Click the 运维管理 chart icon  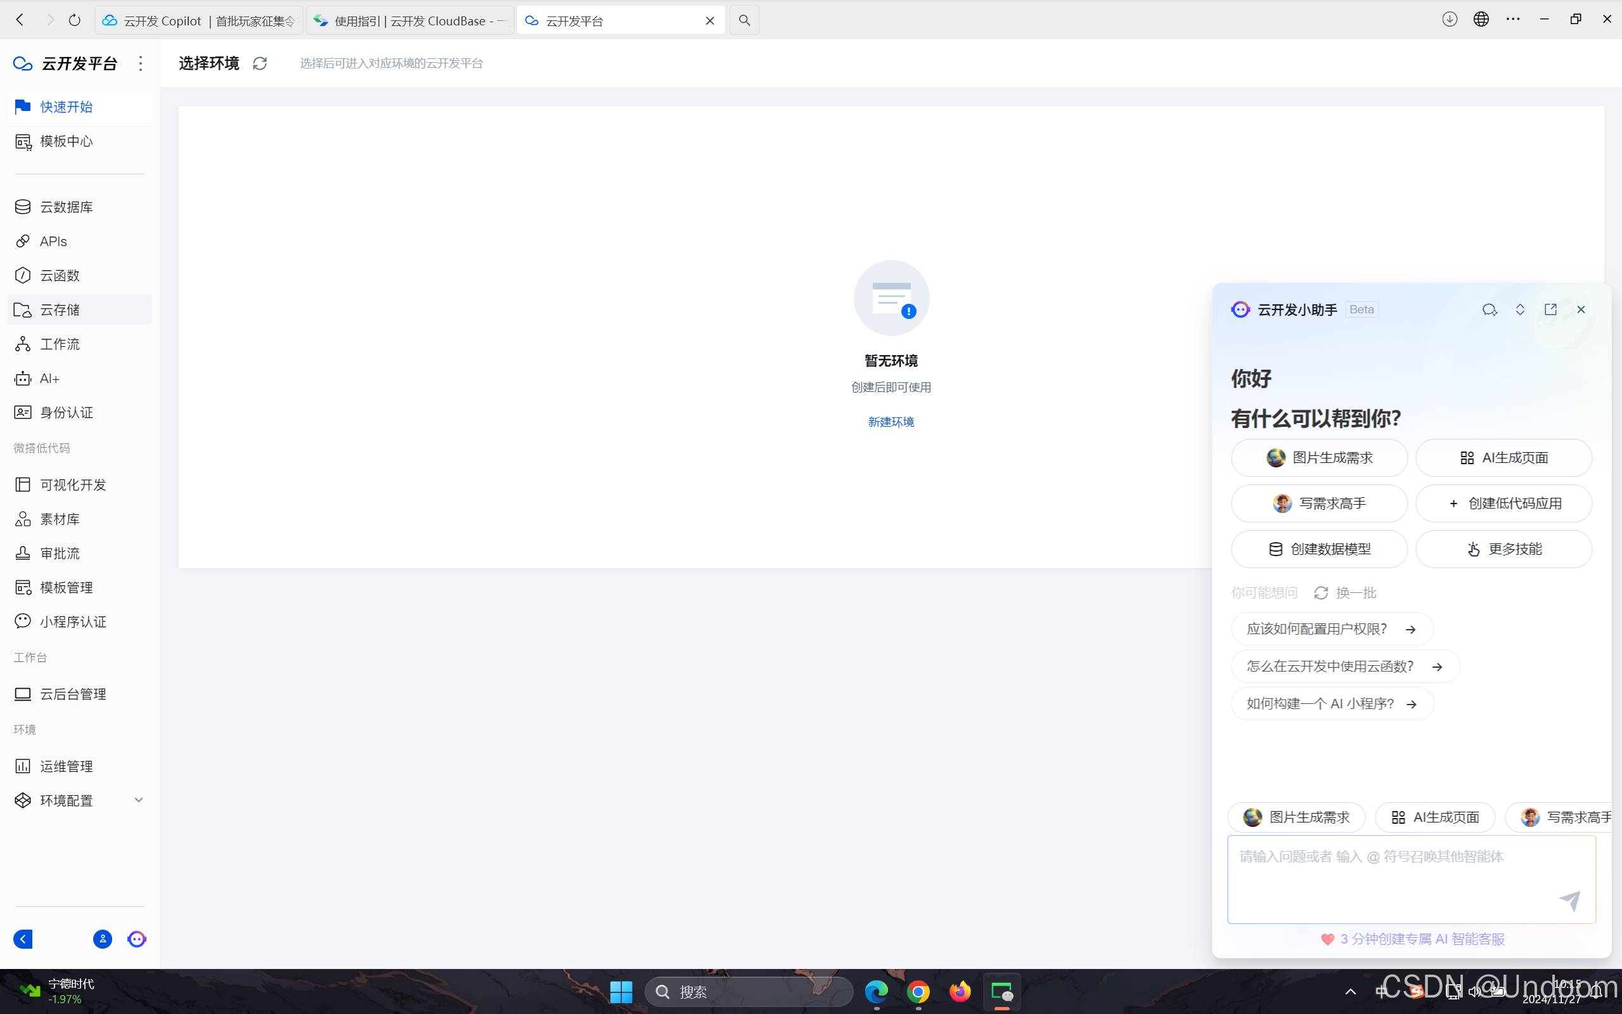pyautogui.click(x=23, y=766)
